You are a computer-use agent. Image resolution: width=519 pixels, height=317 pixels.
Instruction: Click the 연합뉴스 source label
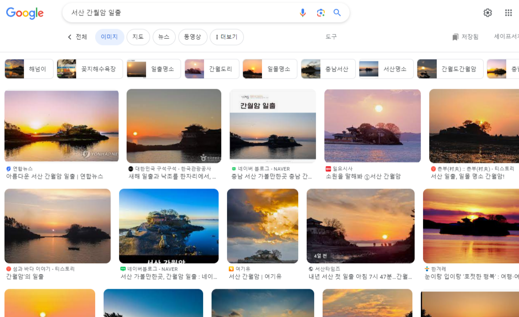click(23, 169)
